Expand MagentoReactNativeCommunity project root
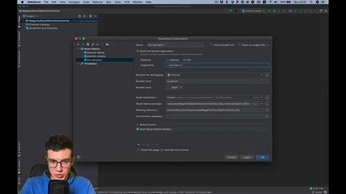 click(23, 20)
